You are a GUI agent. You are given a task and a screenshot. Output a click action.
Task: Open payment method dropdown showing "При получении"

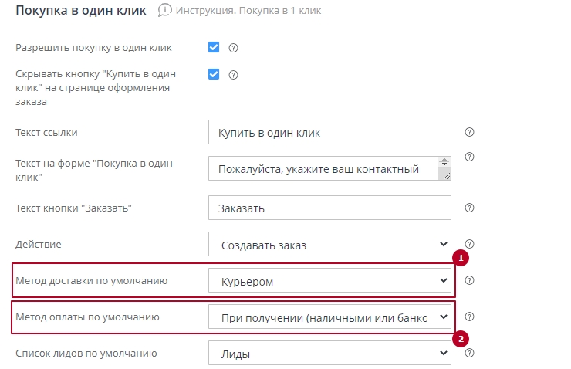coord(329,317)
